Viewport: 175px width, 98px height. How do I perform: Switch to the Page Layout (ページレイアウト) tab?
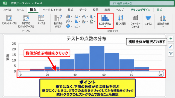tap(52, 10)
